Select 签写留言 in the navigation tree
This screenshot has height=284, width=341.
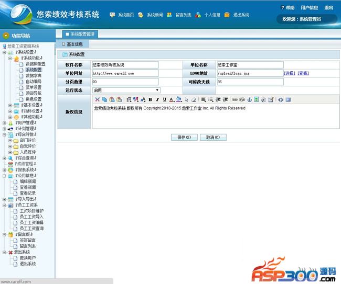pos(28,240)
